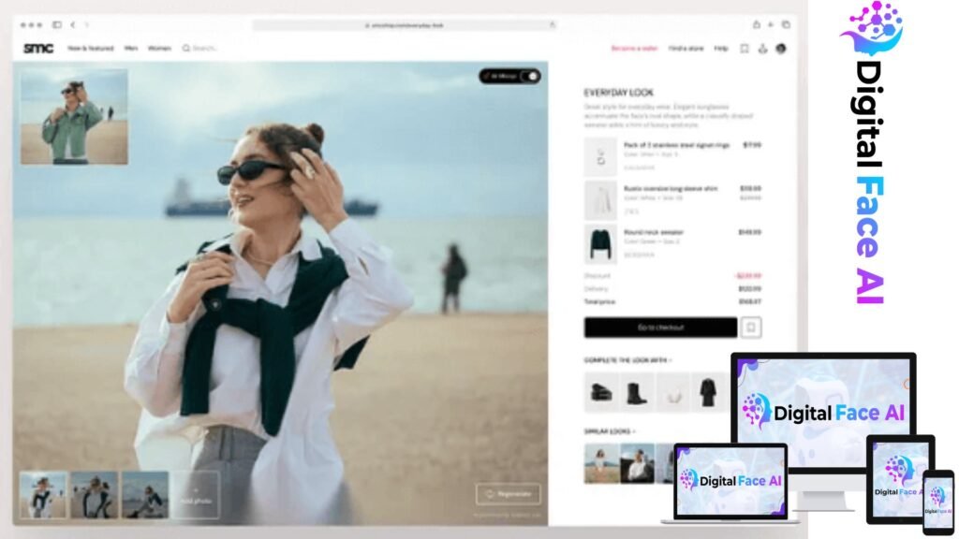The width and height of the screenshot is (959, 539).
Task: Click the browser address bar
Action: [405, 25]
